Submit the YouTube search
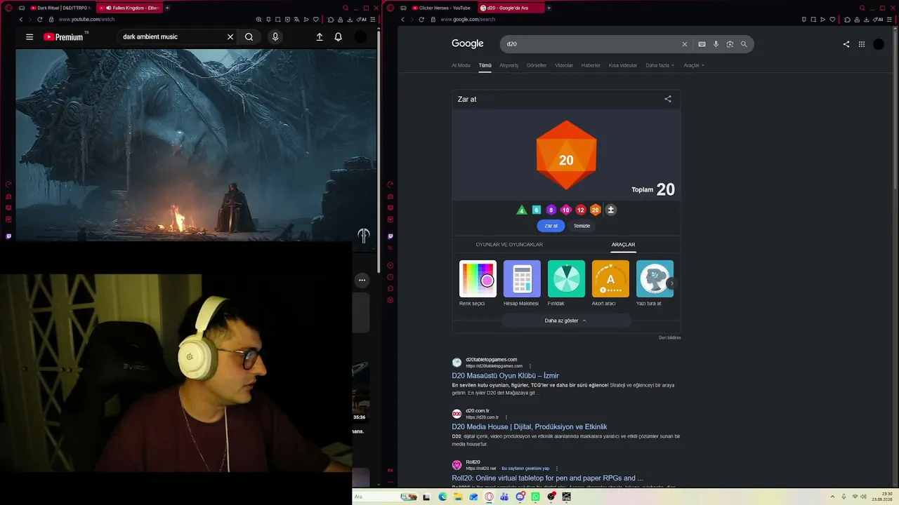 tap(249, 36)
